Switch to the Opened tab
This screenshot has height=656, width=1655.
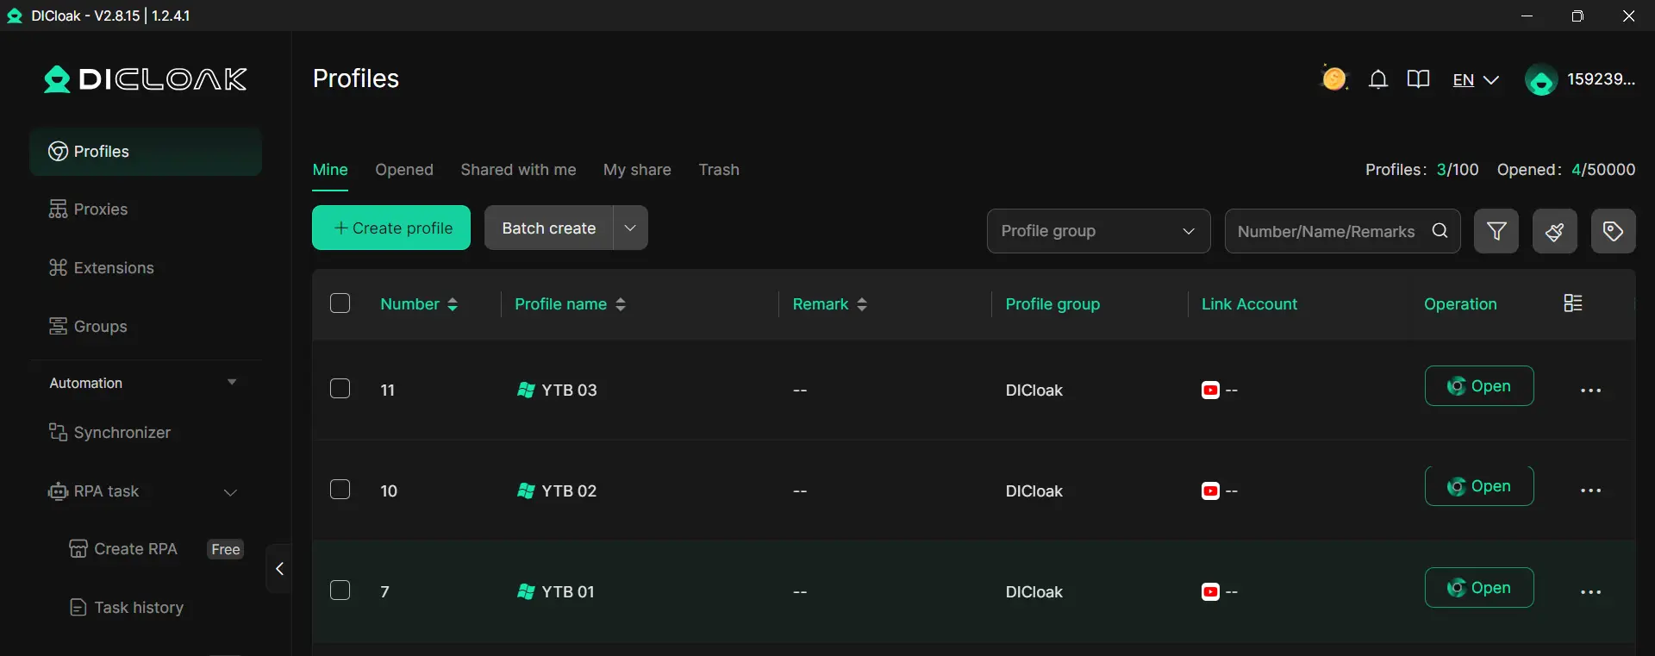(x=404, y=170)
